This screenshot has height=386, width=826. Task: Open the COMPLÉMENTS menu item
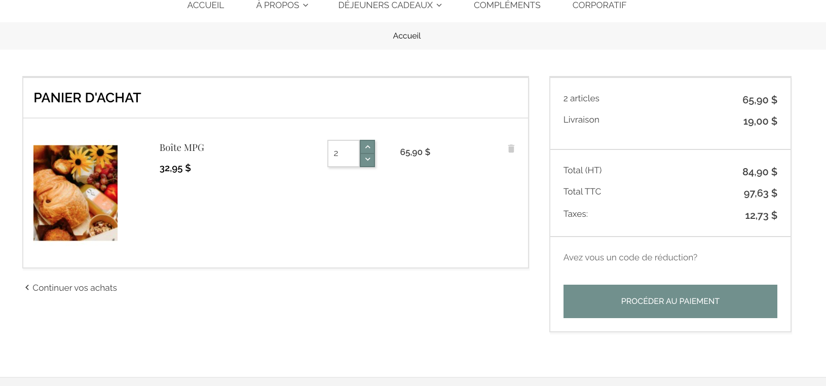(507, 5)
